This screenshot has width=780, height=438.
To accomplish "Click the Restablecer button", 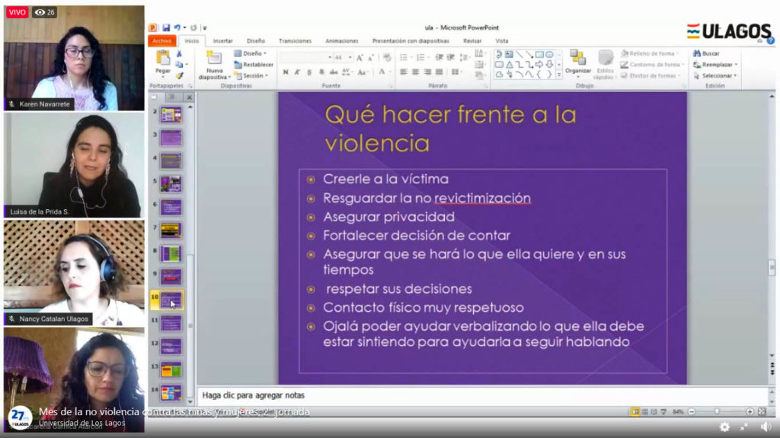I will (x=254, y=65).
